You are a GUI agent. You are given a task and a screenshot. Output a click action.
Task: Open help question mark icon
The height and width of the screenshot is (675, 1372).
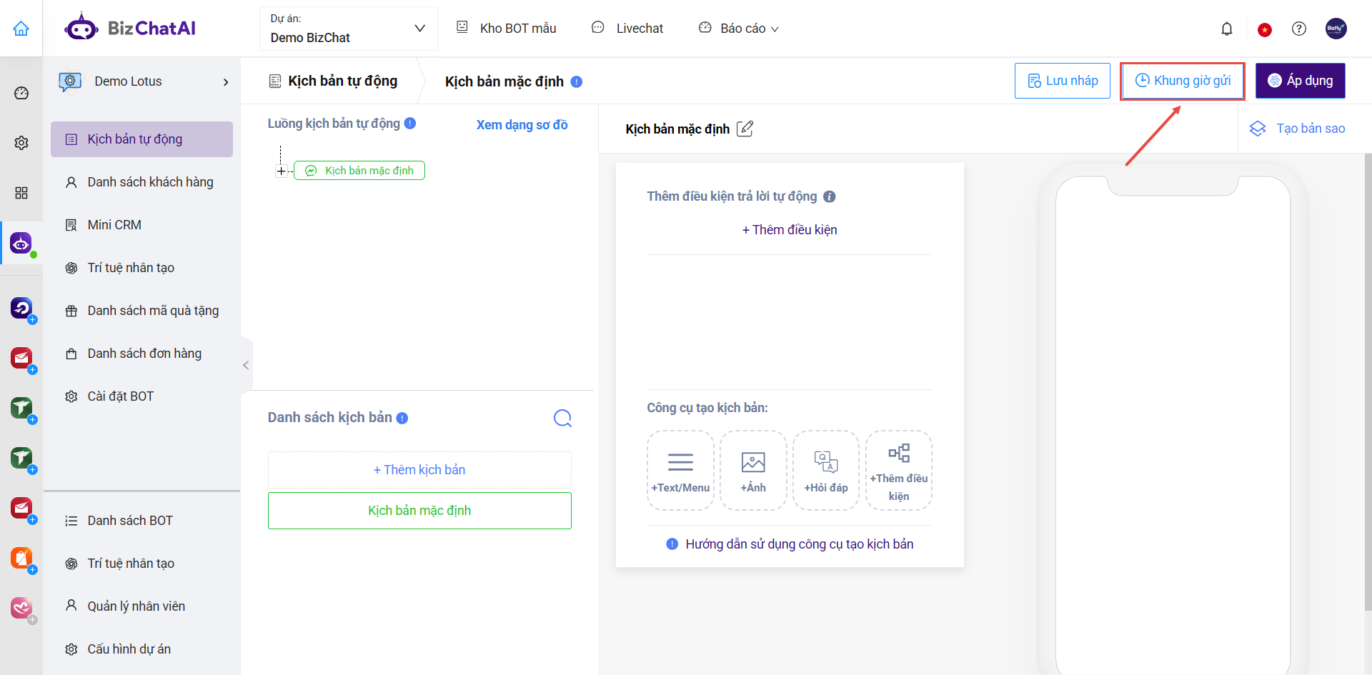click(1299, 29)
